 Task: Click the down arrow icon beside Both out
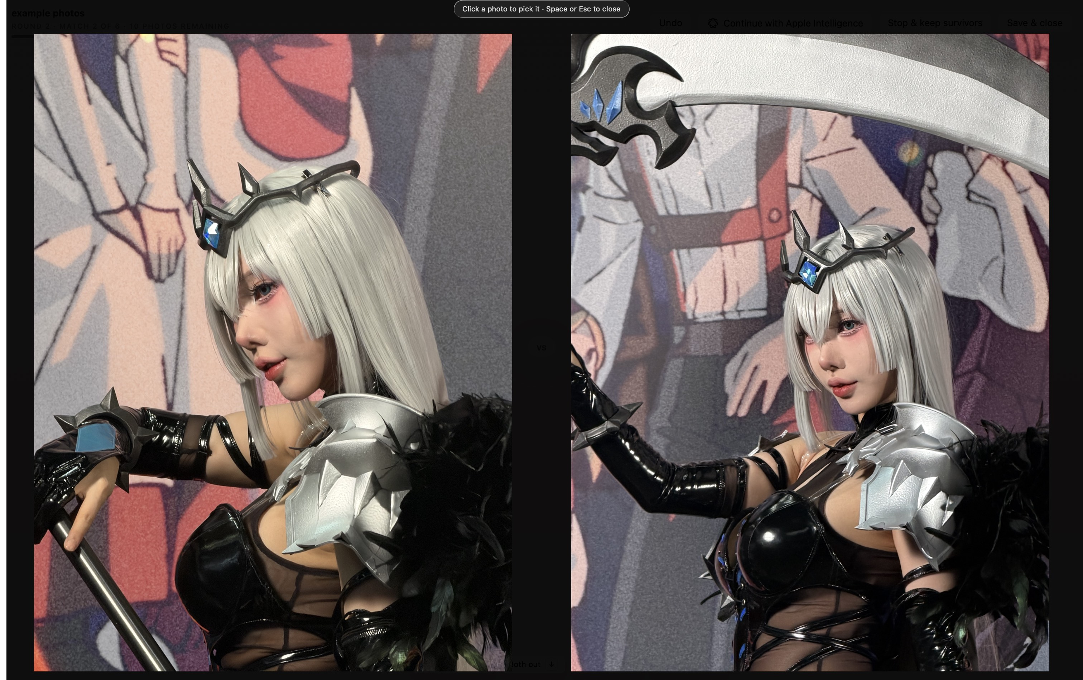551,664
